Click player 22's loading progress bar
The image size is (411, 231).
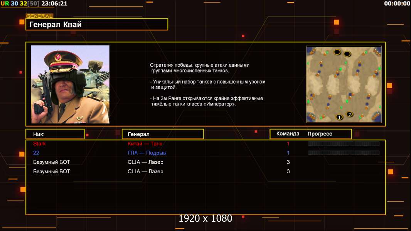coord(344,152)
